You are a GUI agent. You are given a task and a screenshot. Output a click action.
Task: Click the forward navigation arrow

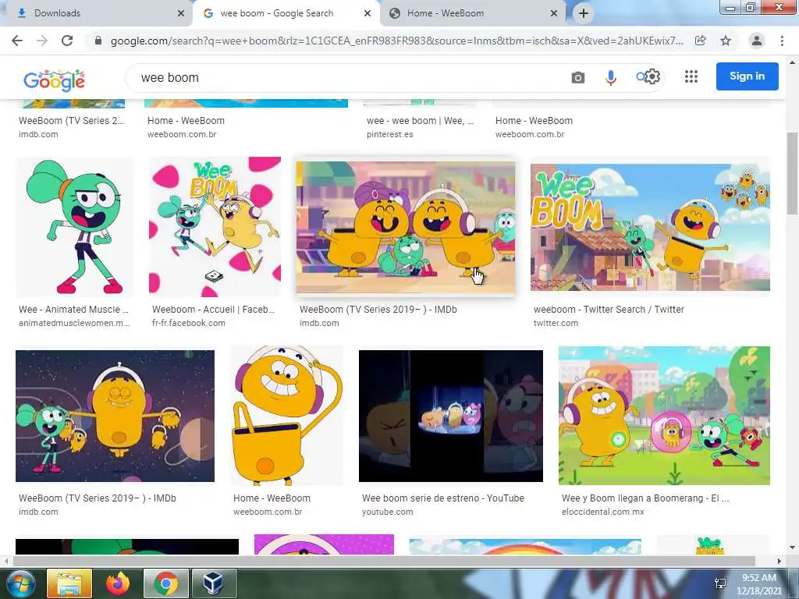coord(42,41)
